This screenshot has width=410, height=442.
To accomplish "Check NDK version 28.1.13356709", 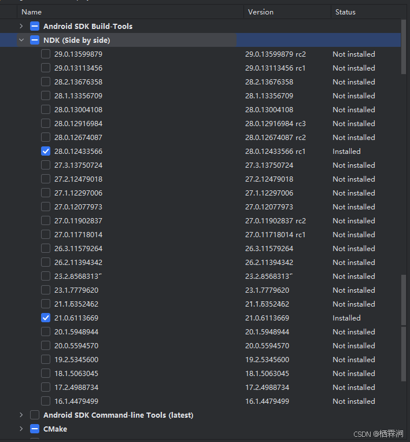I will 46,95.
